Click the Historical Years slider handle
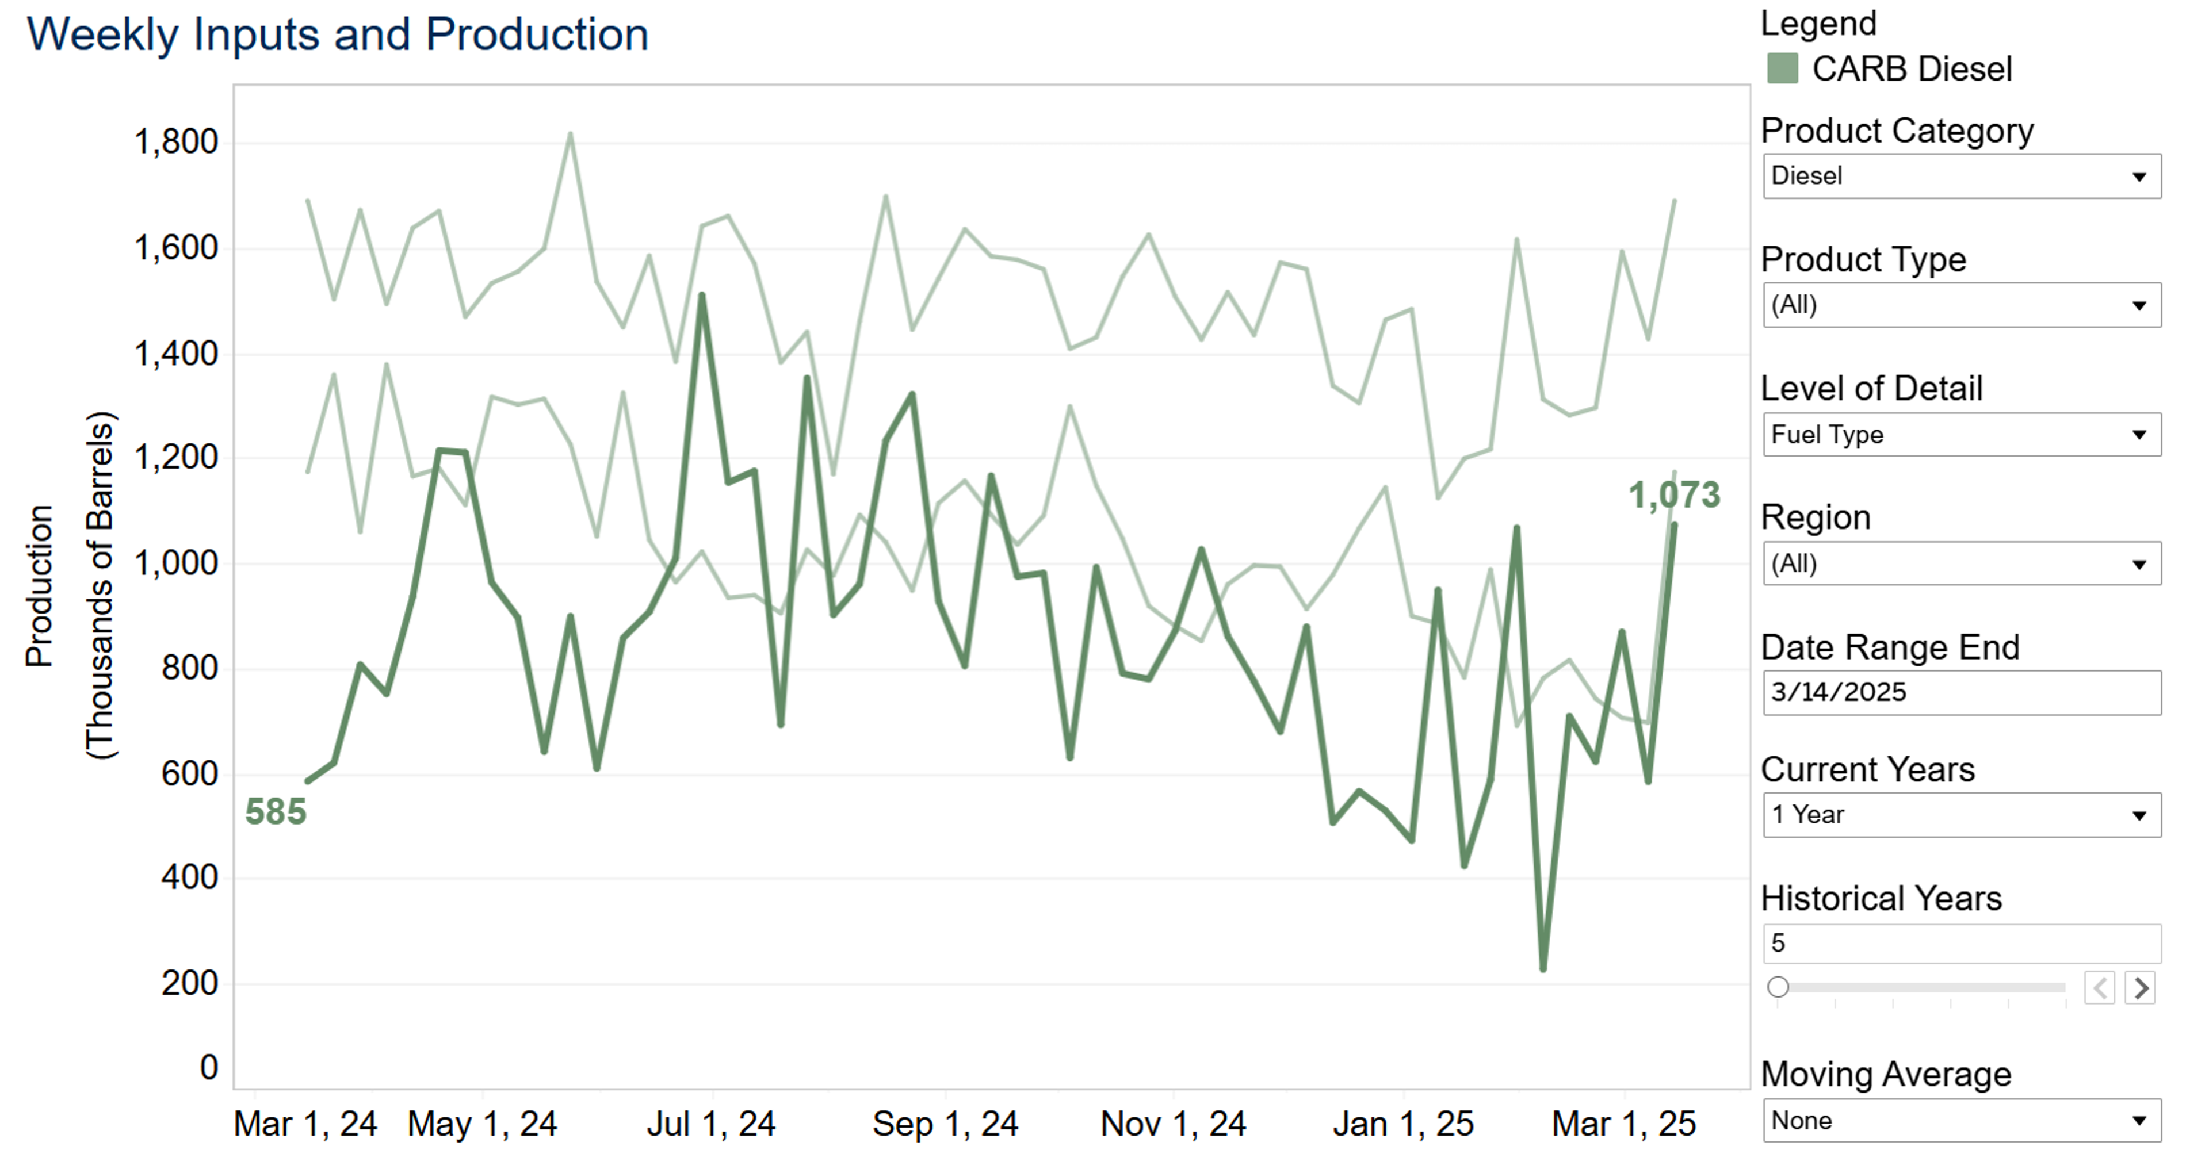The image size is (2209, 1173). tap(1779, 987)
